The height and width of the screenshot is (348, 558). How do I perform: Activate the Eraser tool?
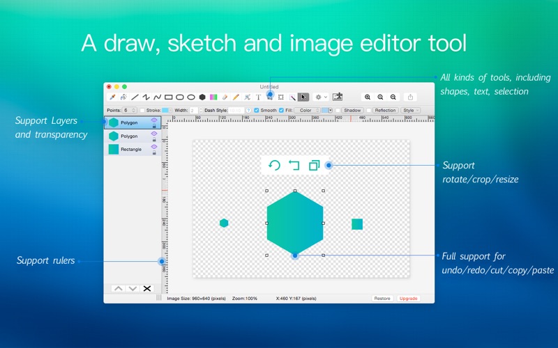point(225,97)
